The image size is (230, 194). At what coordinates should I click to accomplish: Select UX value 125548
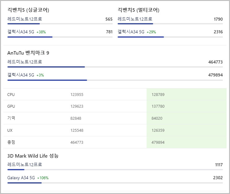[77, 130]
